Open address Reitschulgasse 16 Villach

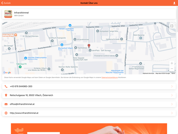(89, 95)
